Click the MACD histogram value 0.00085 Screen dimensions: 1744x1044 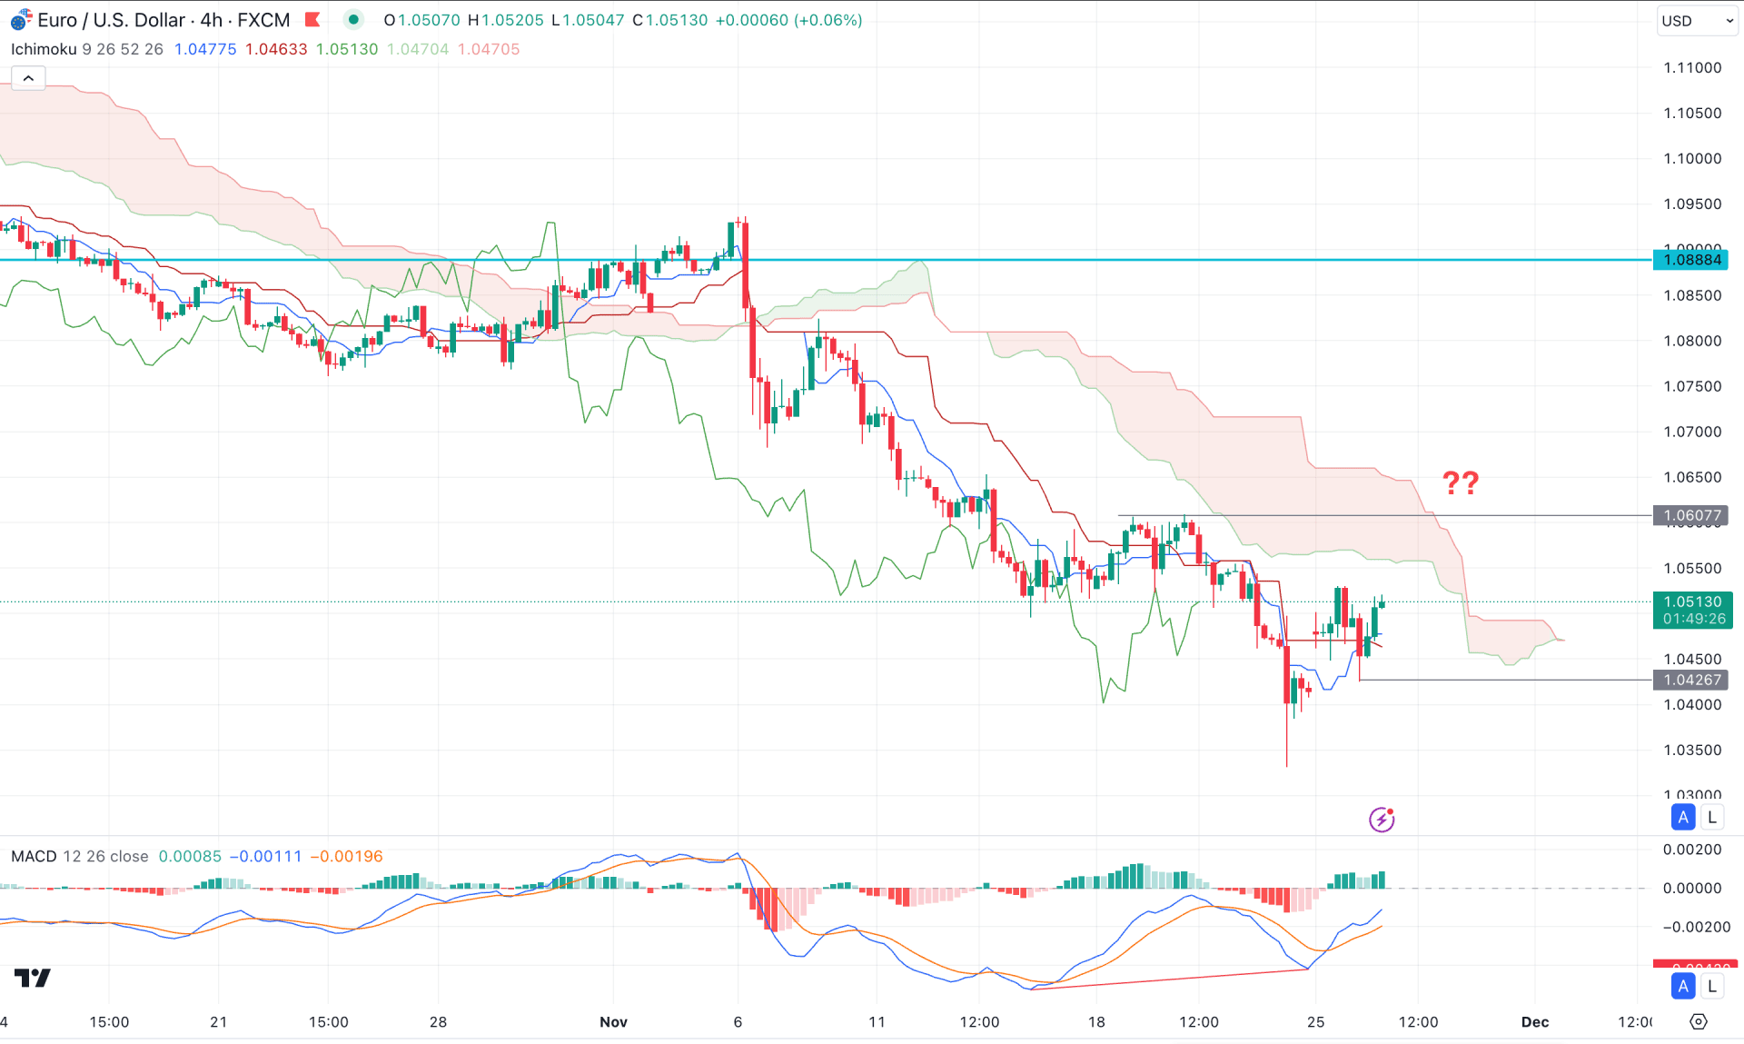tap(190, 856)
